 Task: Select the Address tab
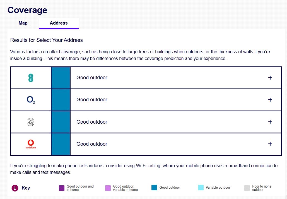(x=59, y=23)
